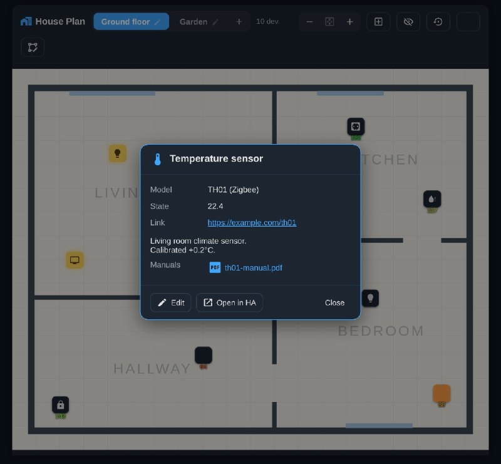The width and height of the screenshot is (501, 464).
Task: Select the dark light bulb in the bedroom
Action: click(x=370, y=298)
